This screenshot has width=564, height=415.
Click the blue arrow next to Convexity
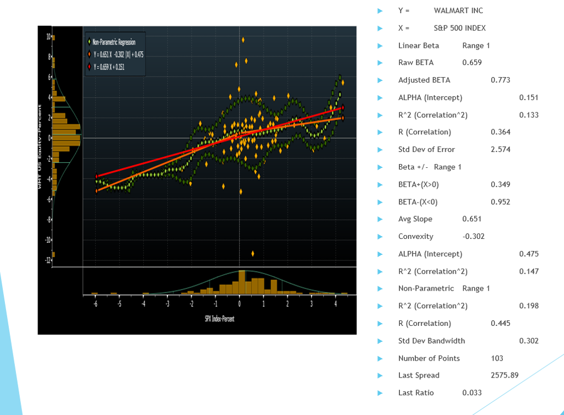coord(380,236)
